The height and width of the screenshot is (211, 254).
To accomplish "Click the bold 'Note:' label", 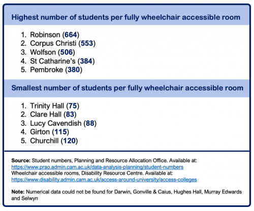I will click(18, 192).
